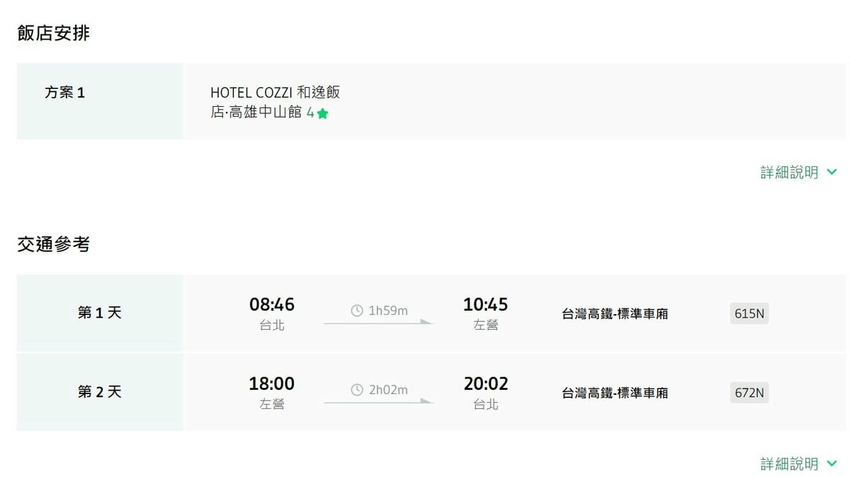The width and height of the screenshot is (850, 477).
Task: Select the 方案 1 hotel plan
Action: (64, 93)
